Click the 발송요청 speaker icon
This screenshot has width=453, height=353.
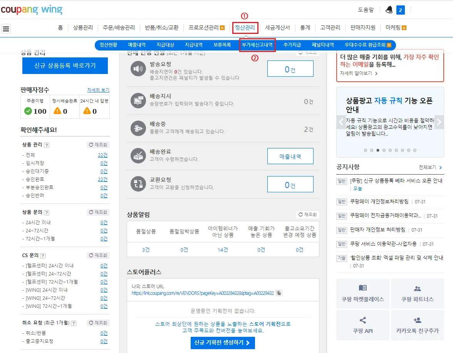point(138,69)
